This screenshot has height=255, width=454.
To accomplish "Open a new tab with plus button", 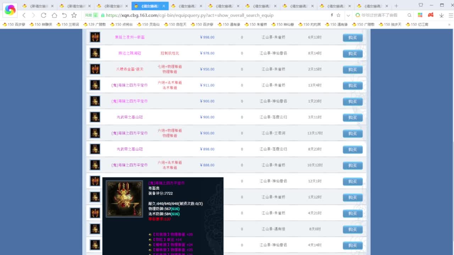I will click(x=396, y=6).
